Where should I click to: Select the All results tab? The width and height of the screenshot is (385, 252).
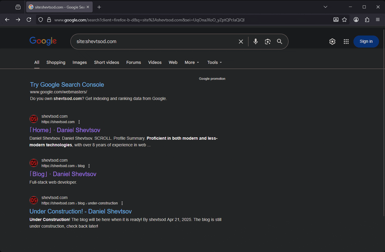[x=37, y=62]
